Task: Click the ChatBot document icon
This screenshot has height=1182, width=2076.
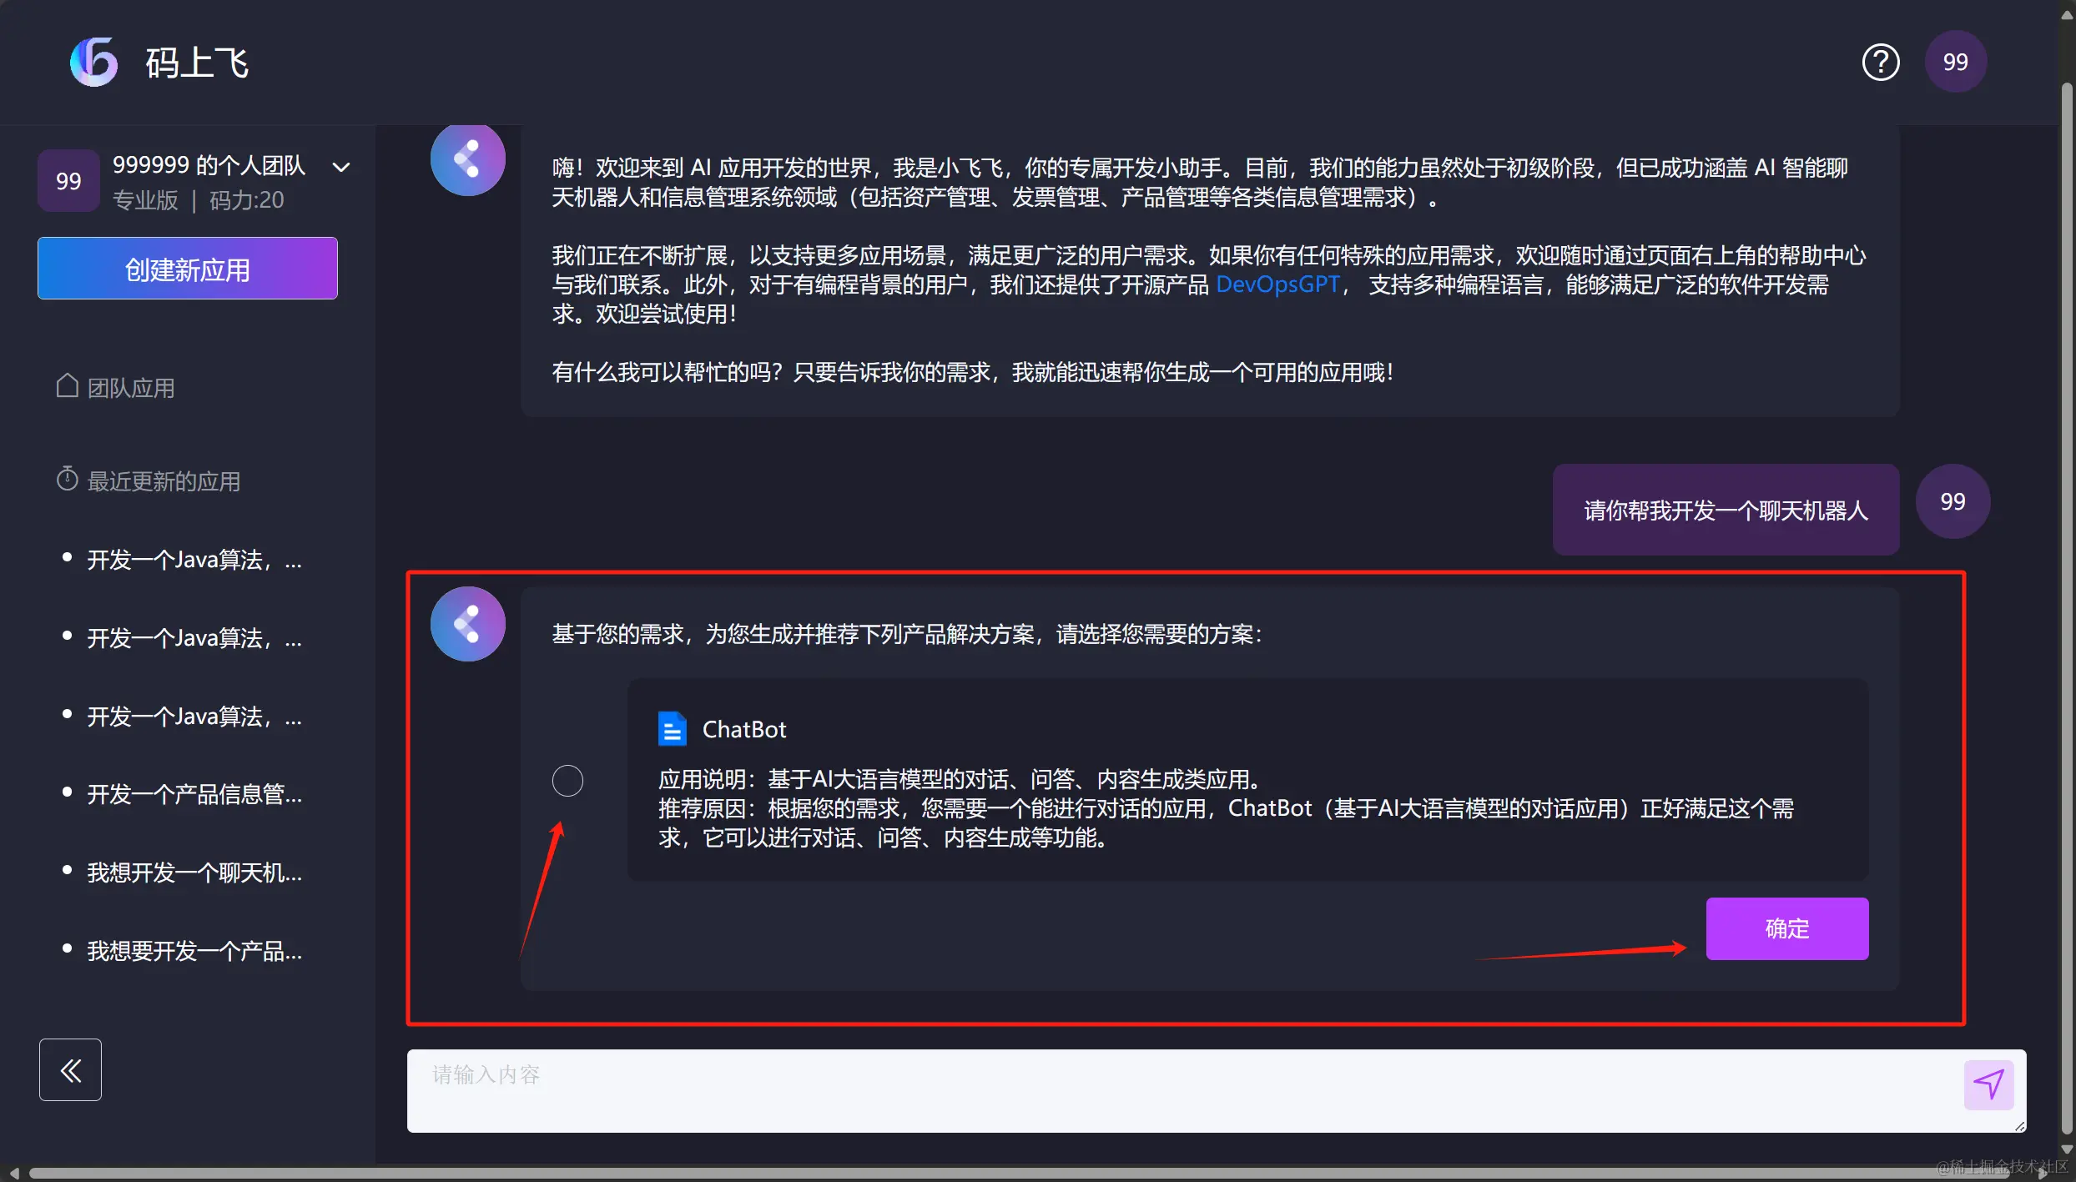Action: pos(672,729)
